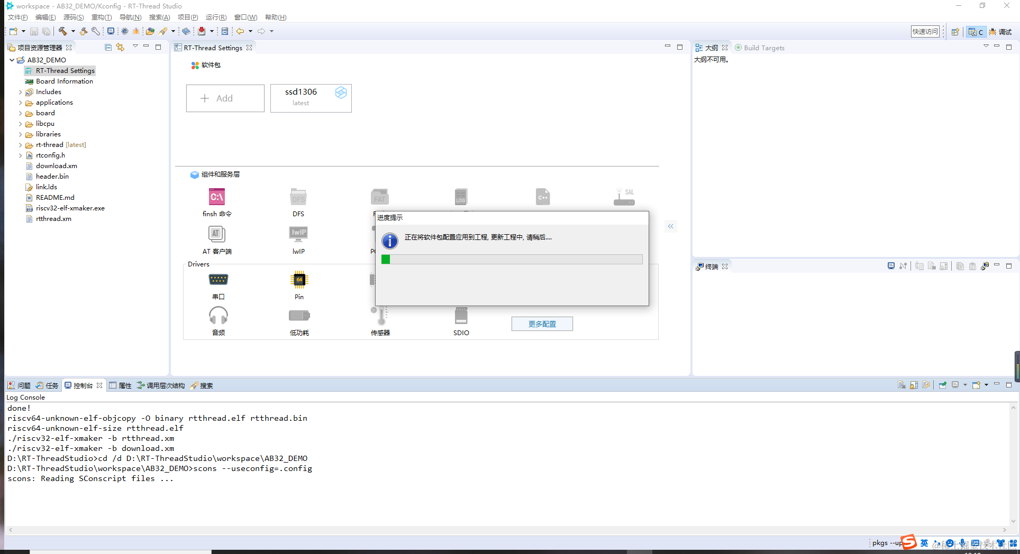This screenshot has width=1020, height=554.
Task: Select the sensor (传感器) thermometer icon
Action: point(380,316)
